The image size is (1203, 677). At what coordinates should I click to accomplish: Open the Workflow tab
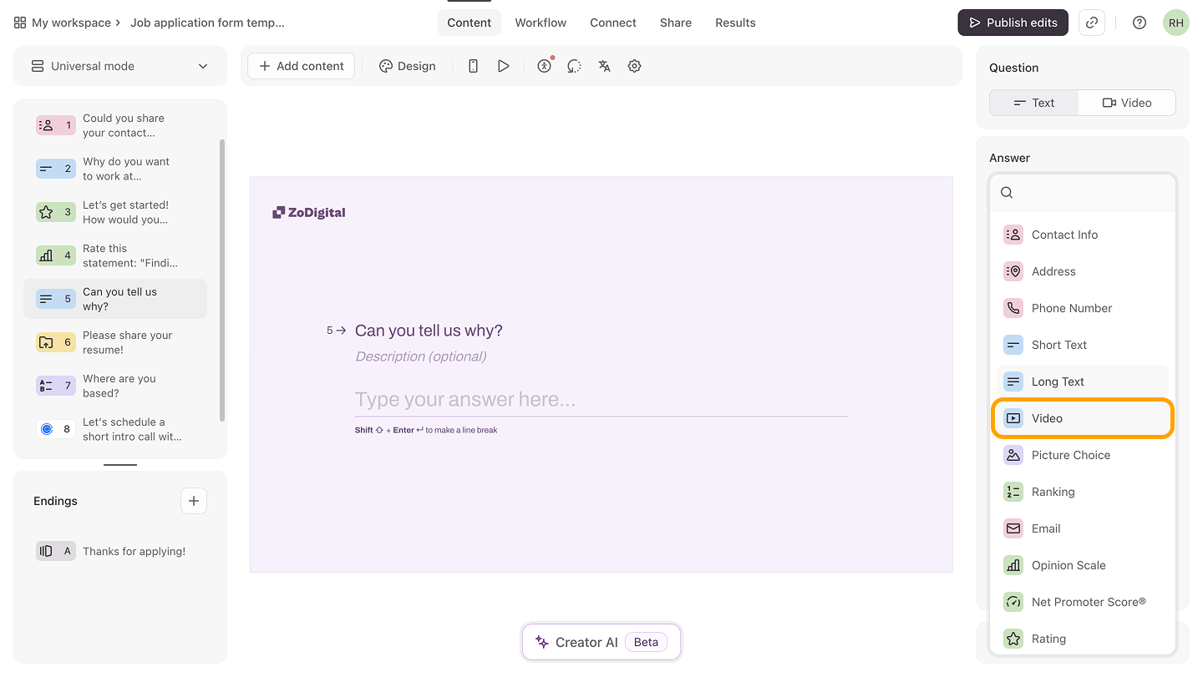click(x=541, y=23)
